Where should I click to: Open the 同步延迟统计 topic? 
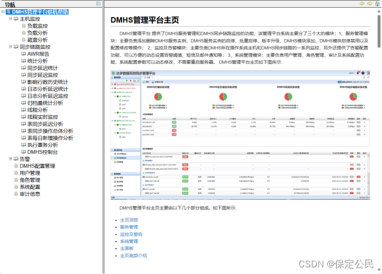(x=43, y=68)
